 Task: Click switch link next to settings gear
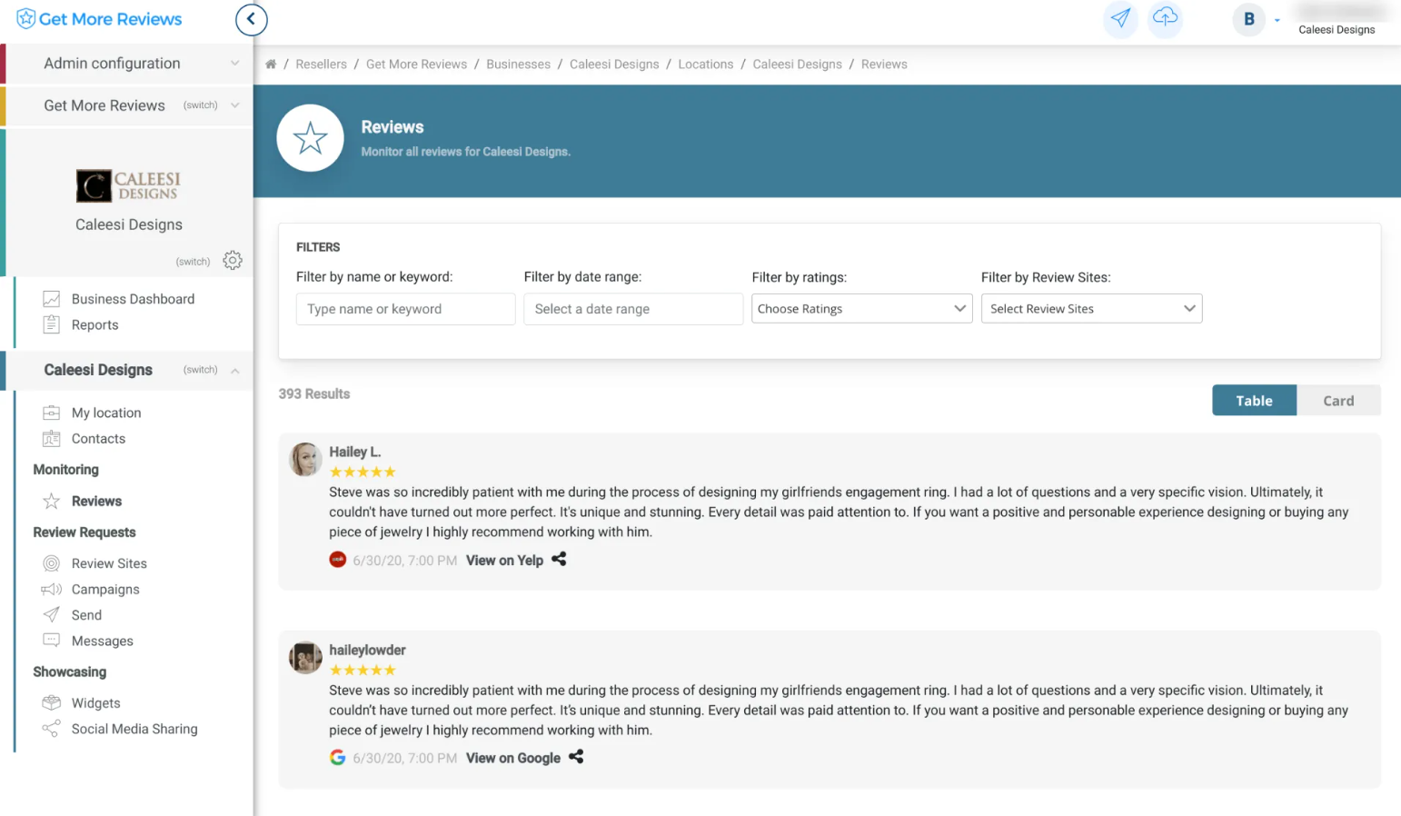[x=193, y=262]
